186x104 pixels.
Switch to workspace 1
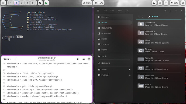tap(11, 3)
